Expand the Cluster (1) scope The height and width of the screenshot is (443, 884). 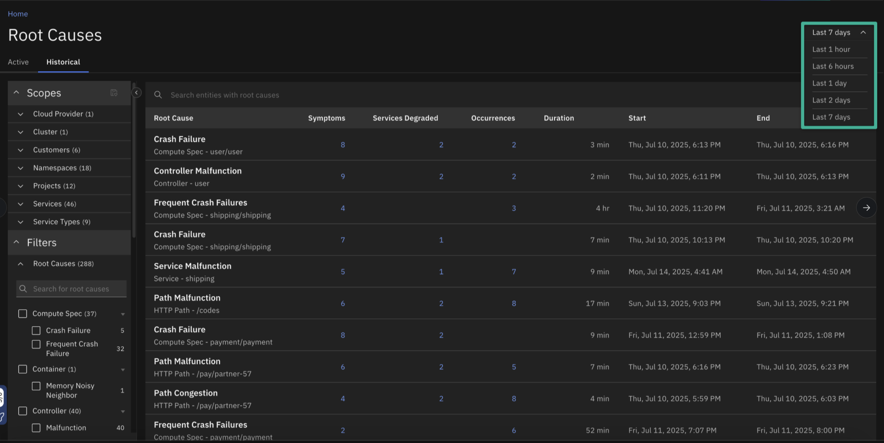coord(21,132)
